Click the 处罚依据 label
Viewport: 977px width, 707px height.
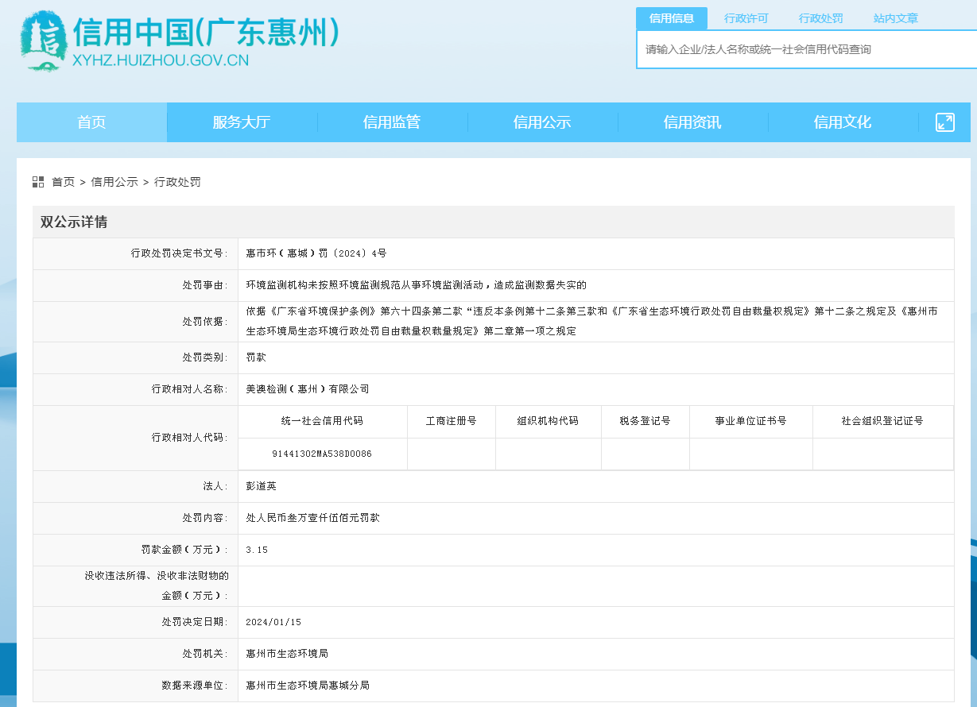pyautogui.click(x=205, y=322)
